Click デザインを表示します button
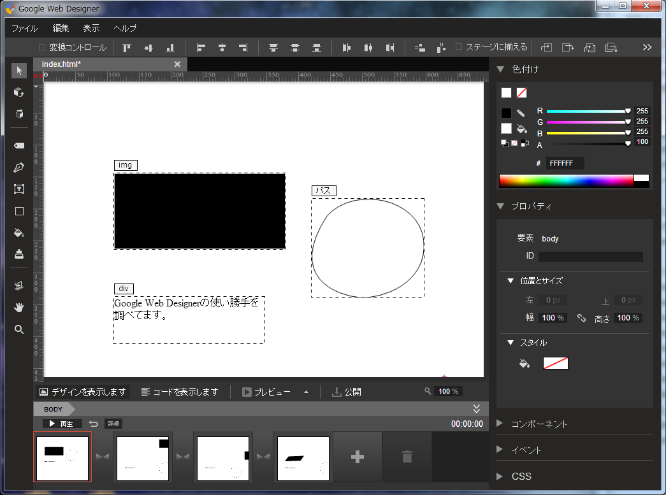Screen dimensions: 666x495 [82, 392]
